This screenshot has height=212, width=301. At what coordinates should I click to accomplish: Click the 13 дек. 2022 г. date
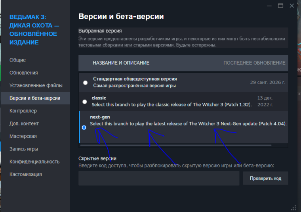coord(265,101)
